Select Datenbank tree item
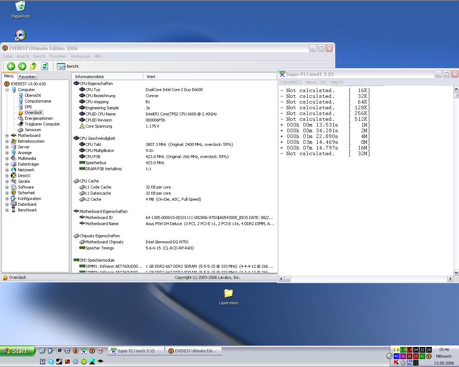459x367 pixels. (x=27, y=204)
